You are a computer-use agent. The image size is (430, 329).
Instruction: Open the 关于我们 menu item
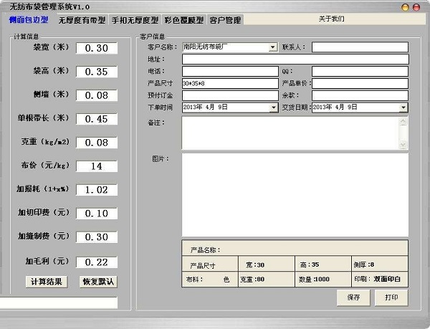pyautogui.click(x=331, y=19)
